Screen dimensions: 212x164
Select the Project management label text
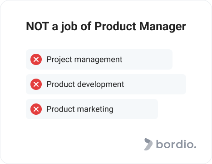[x=84, y=60]
